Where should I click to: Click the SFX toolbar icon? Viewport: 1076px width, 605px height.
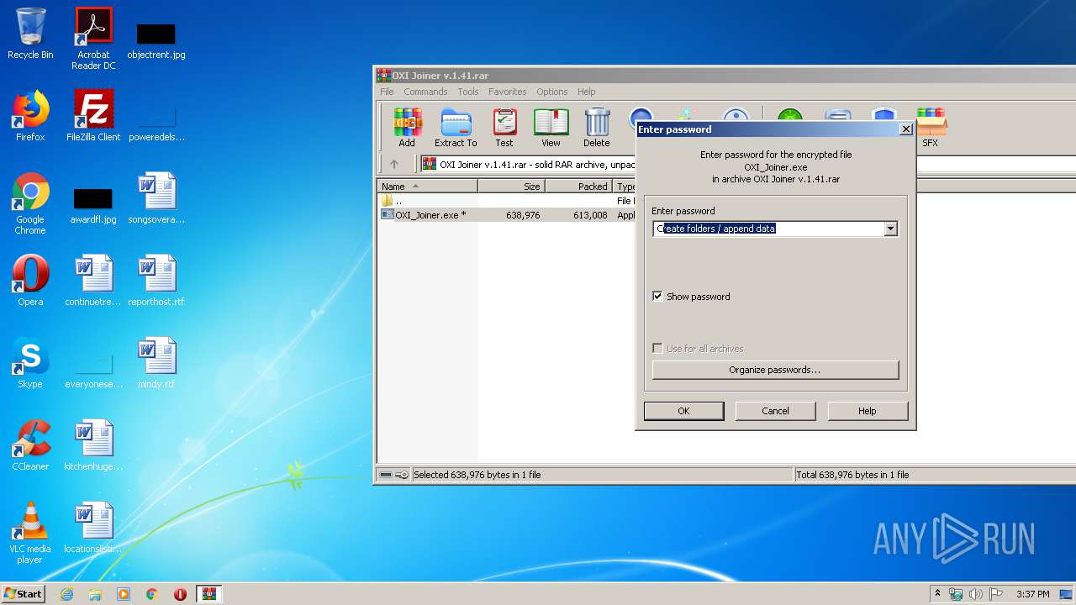click(931, 128)
